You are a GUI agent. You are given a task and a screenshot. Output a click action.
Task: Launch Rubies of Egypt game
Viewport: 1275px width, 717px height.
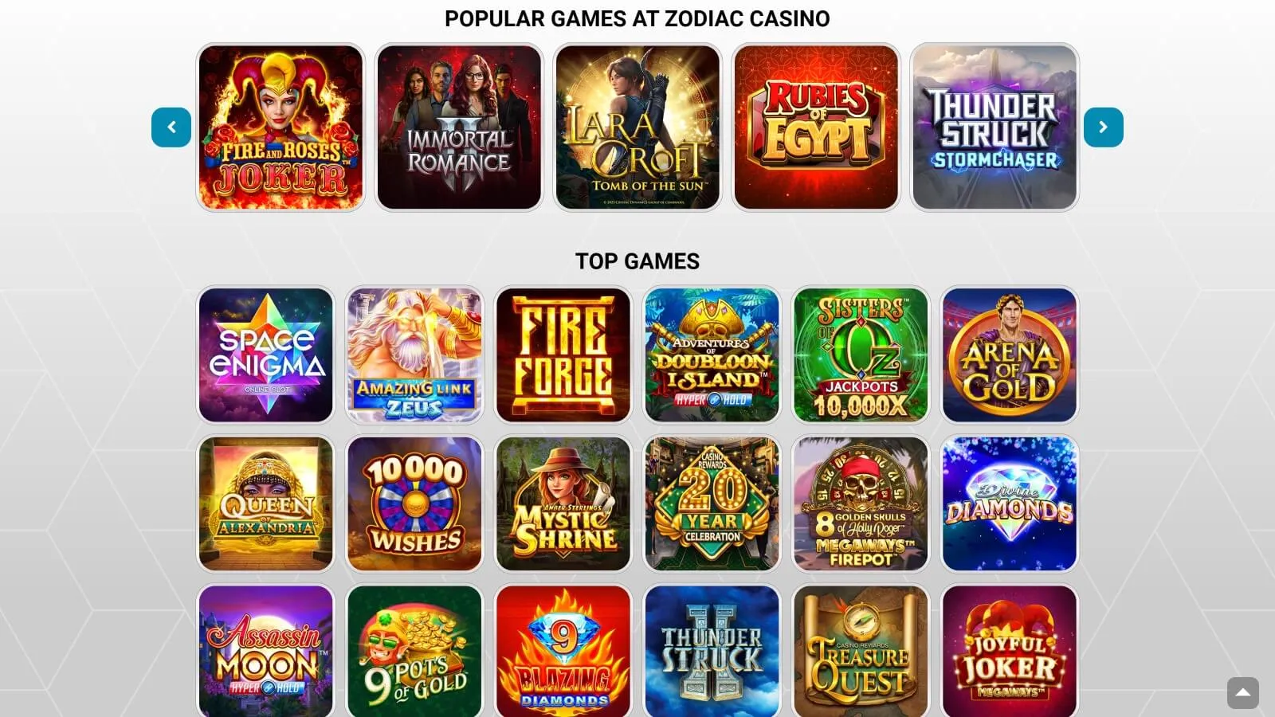816,127
